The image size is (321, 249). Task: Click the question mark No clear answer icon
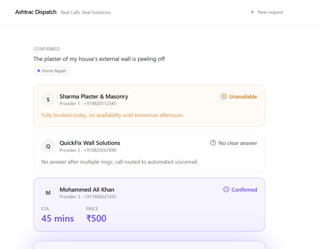(x=213, y=143)
